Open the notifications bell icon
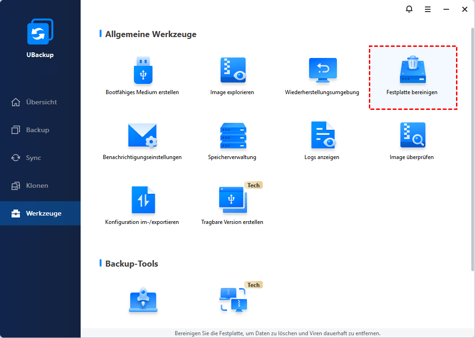 (x=409, y=9)
